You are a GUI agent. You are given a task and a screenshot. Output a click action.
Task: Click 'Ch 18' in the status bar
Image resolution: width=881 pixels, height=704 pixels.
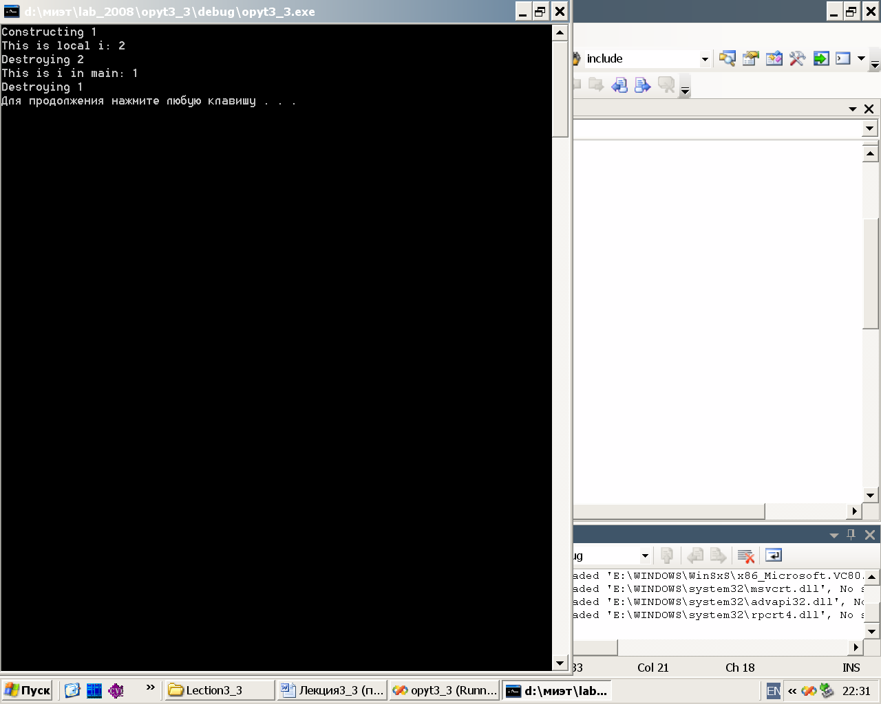tap(740, 668)
